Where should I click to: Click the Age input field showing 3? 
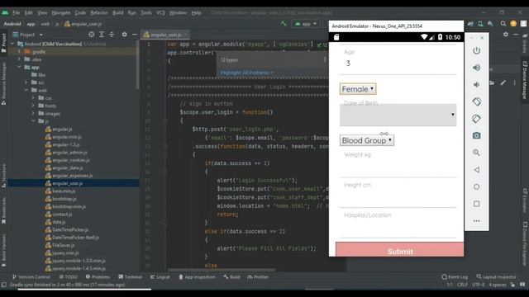tap(398, 64)
